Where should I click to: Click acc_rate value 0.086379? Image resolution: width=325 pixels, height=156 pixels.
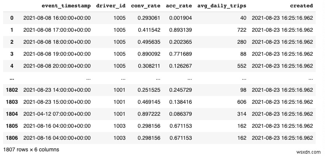(180, 114)
